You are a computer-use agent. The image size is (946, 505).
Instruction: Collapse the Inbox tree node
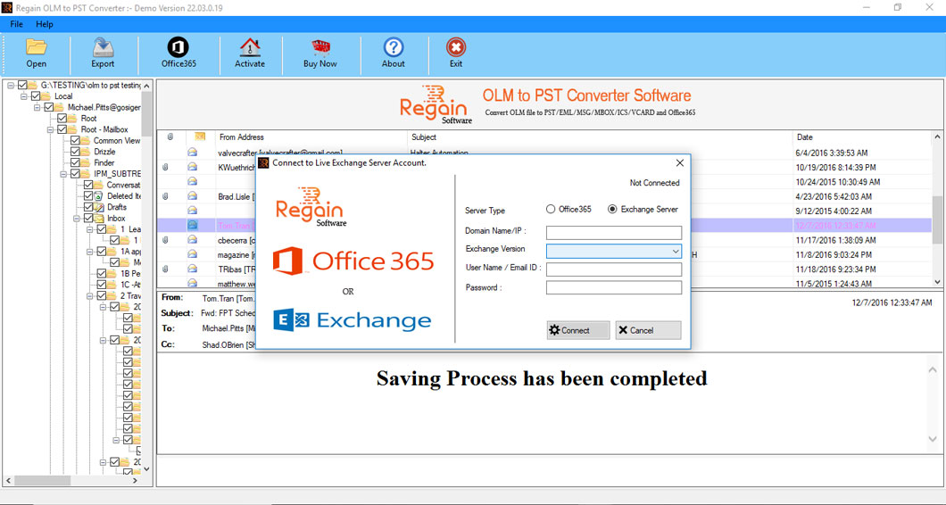[x=77, y=218]
